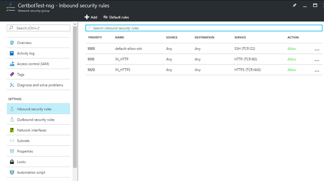This screenshot has width=324, height=181.
Task: Click the Locks padlock icon
Action: pos(12,162)
